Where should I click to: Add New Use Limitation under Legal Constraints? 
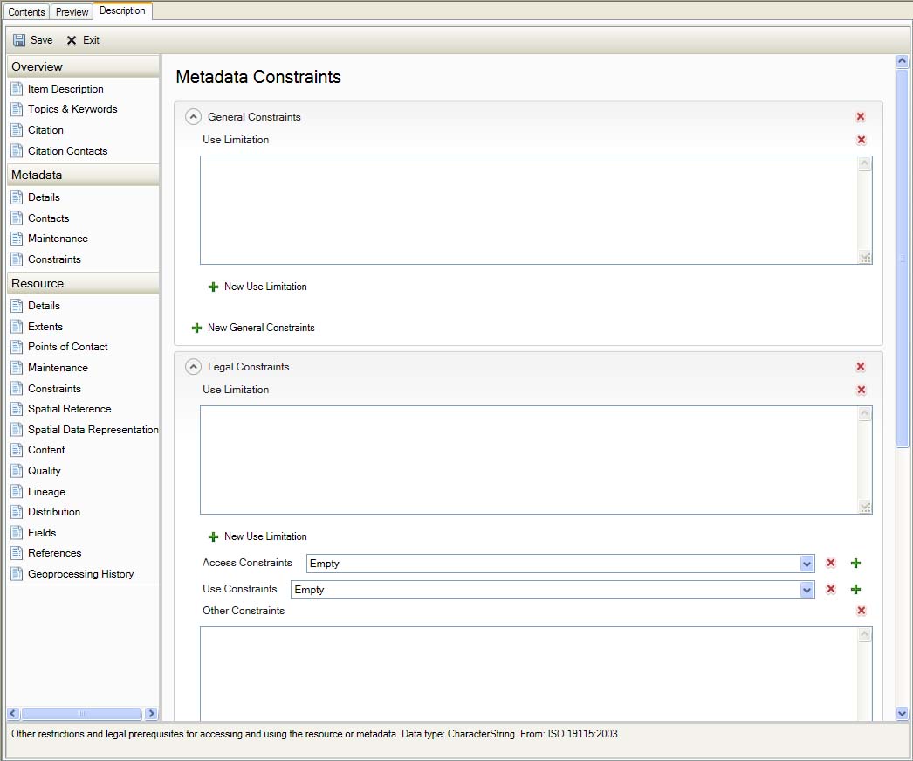(264, 536)
